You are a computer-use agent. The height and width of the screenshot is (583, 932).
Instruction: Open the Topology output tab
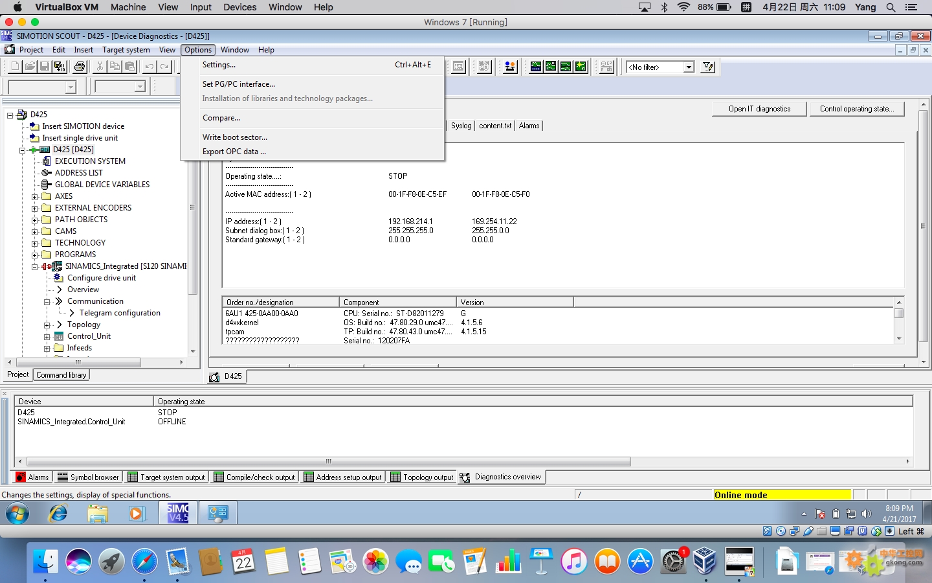click(x=422, y=477)
